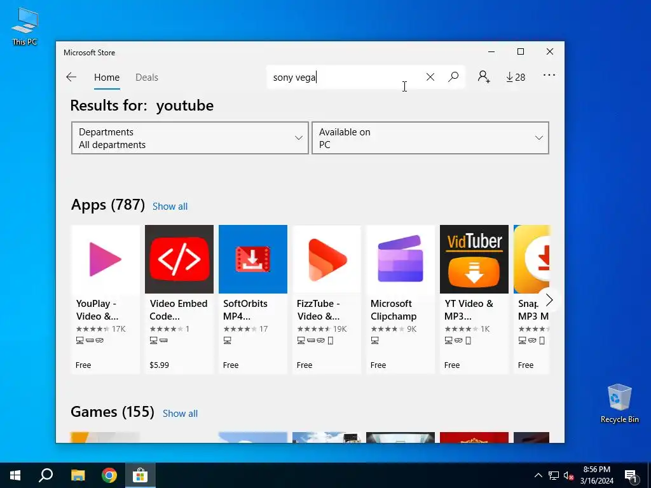Clear the search box text
This screenshot has width=651, height=488.
click(x=430, y=77)
